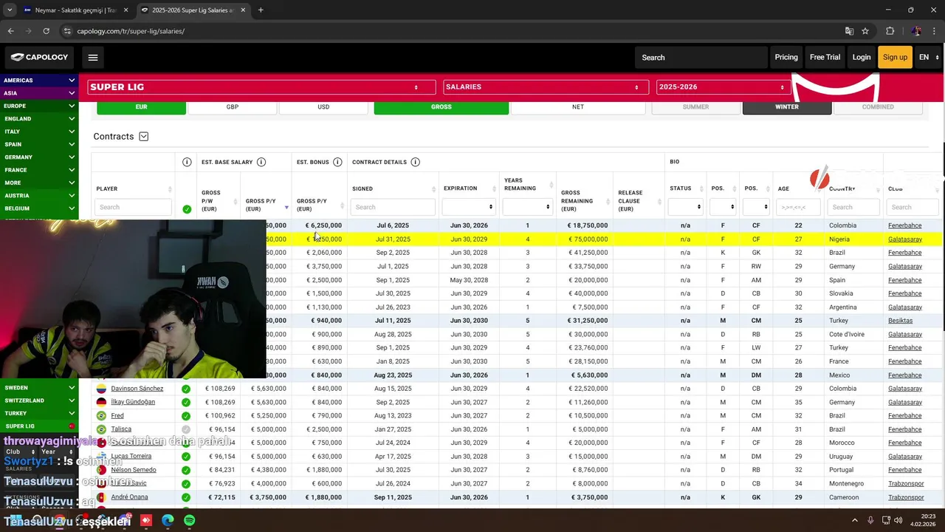Select the SUMMER window
945x532 pixels.
coord(695,107)
